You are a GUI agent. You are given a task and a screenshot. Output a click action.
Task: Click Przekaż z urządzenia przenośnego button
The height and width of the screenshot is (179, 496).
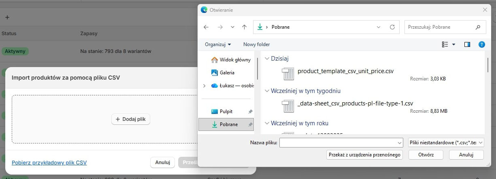(364, 155)
